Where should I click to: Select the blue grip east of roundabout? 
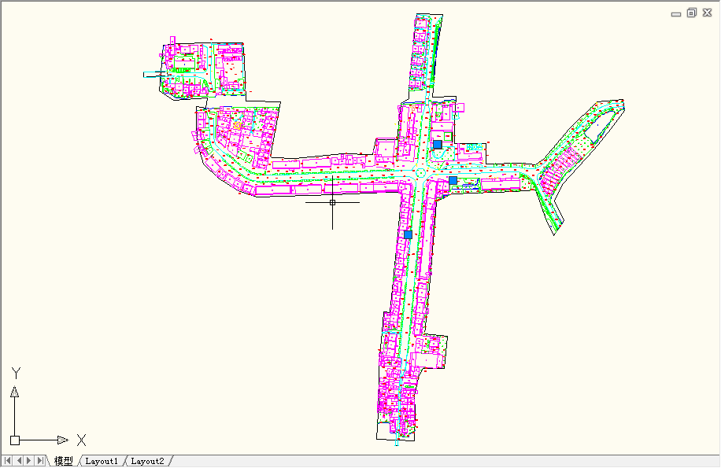click(453, 181)
